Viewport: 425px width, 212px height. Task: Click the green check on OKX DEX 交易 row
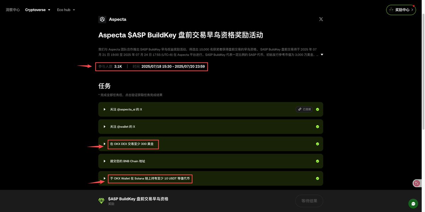tap(317, 144)
